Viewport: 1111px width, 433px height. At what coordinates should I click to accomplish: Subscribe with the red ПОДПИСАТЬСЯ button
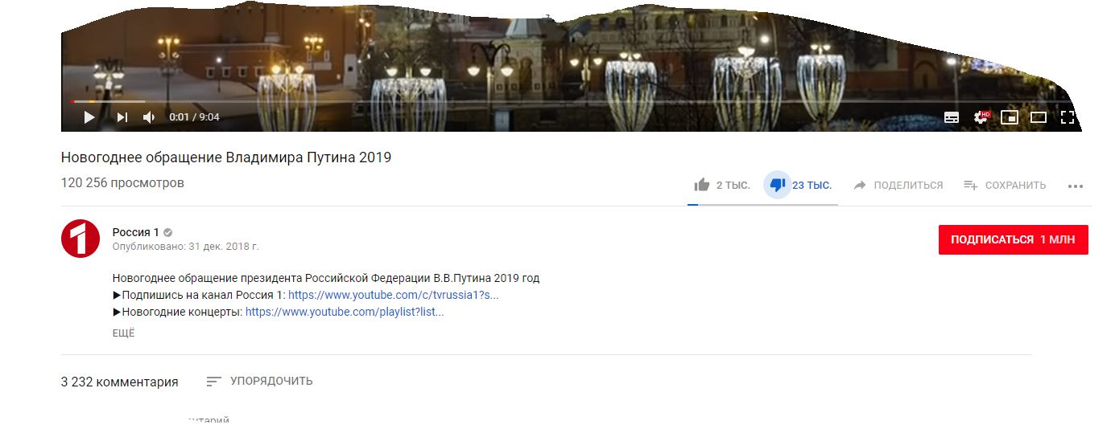[x=1013, y=239]
